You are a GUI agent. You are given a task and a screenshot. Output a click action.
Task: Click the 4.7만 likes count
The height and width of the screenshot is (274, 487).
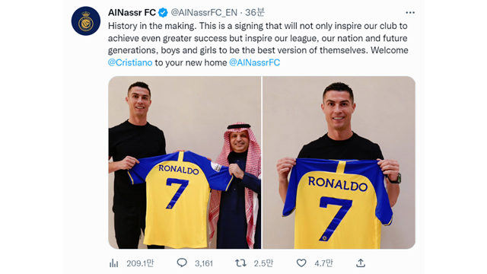pyautogui.click(x=323, y=263)
